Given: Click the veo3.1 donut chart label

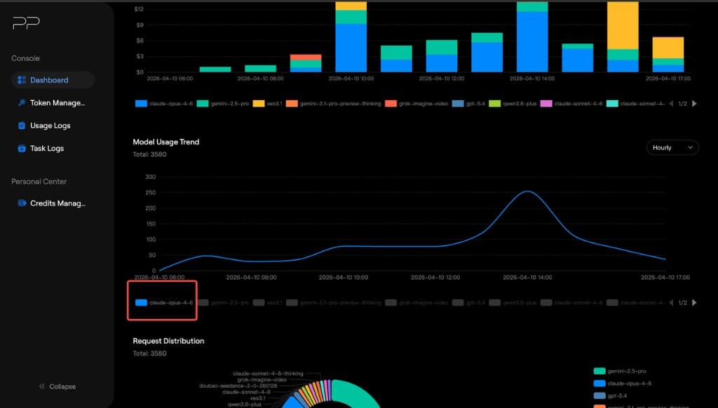Looking at the screenshot, I should 258,398.
